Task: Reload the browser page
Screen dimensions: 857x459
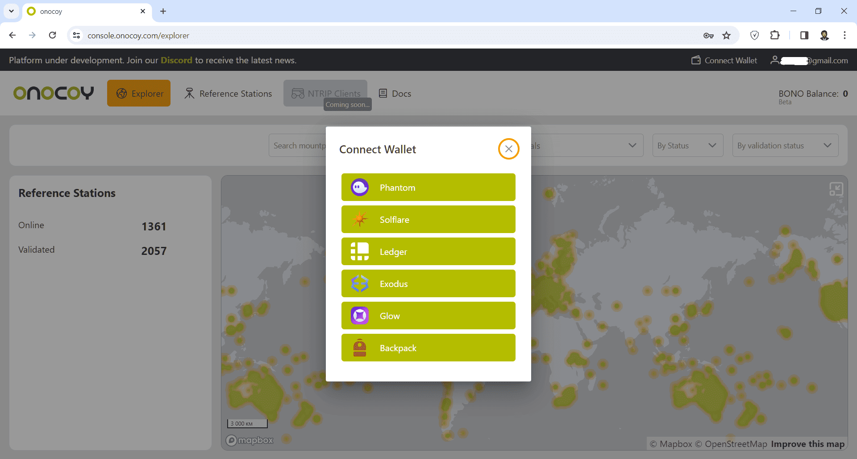Action: [52, 35]
